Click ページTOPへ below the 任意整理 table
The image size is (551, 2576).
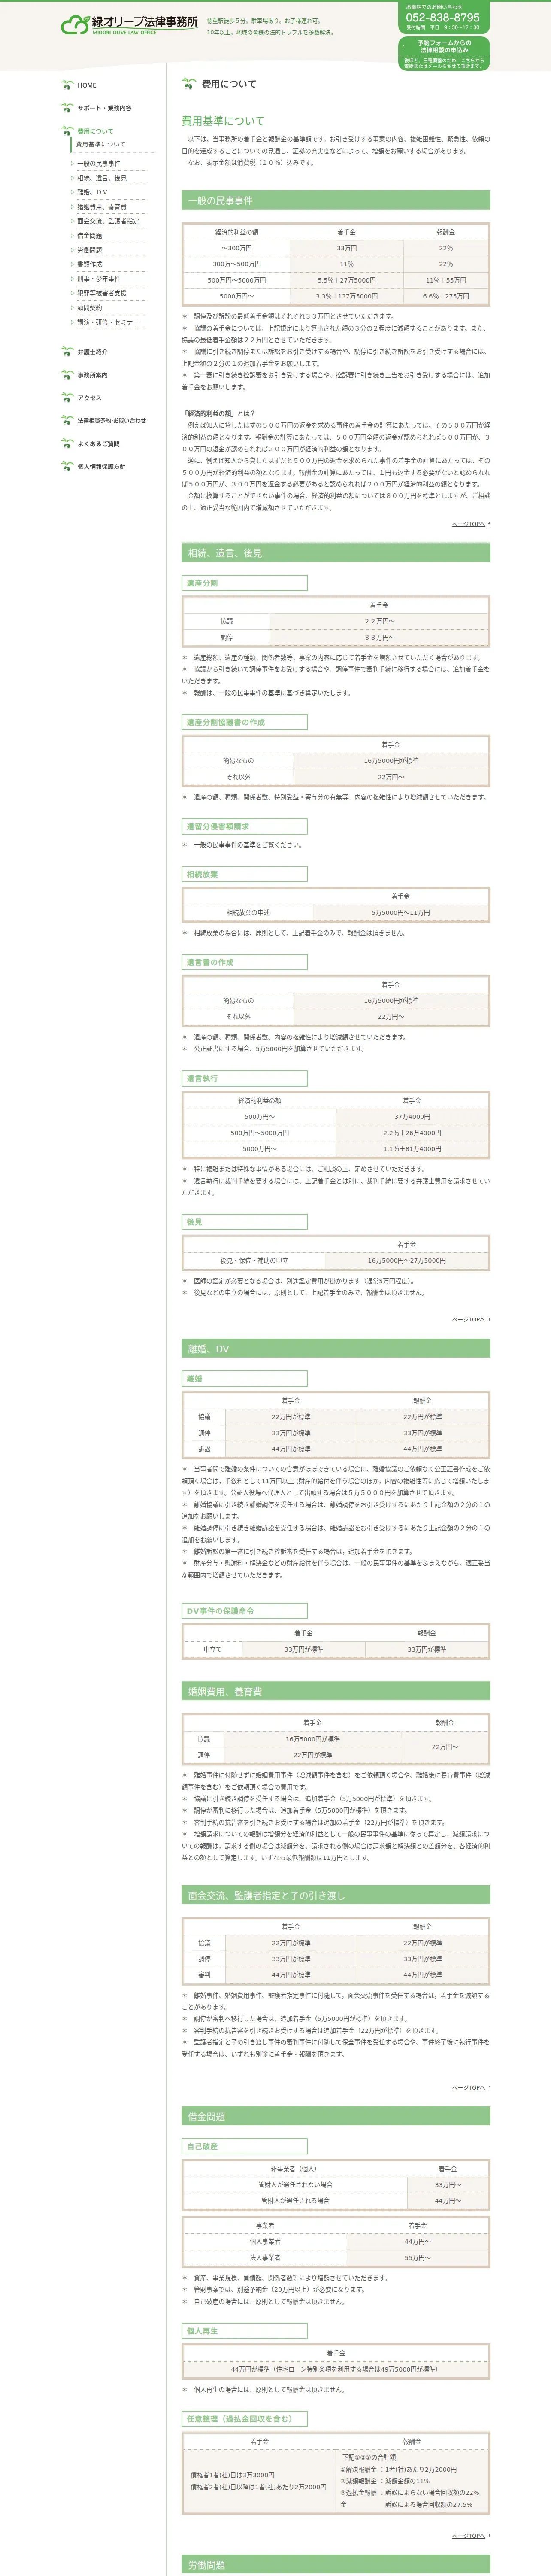click(470, 2536)
